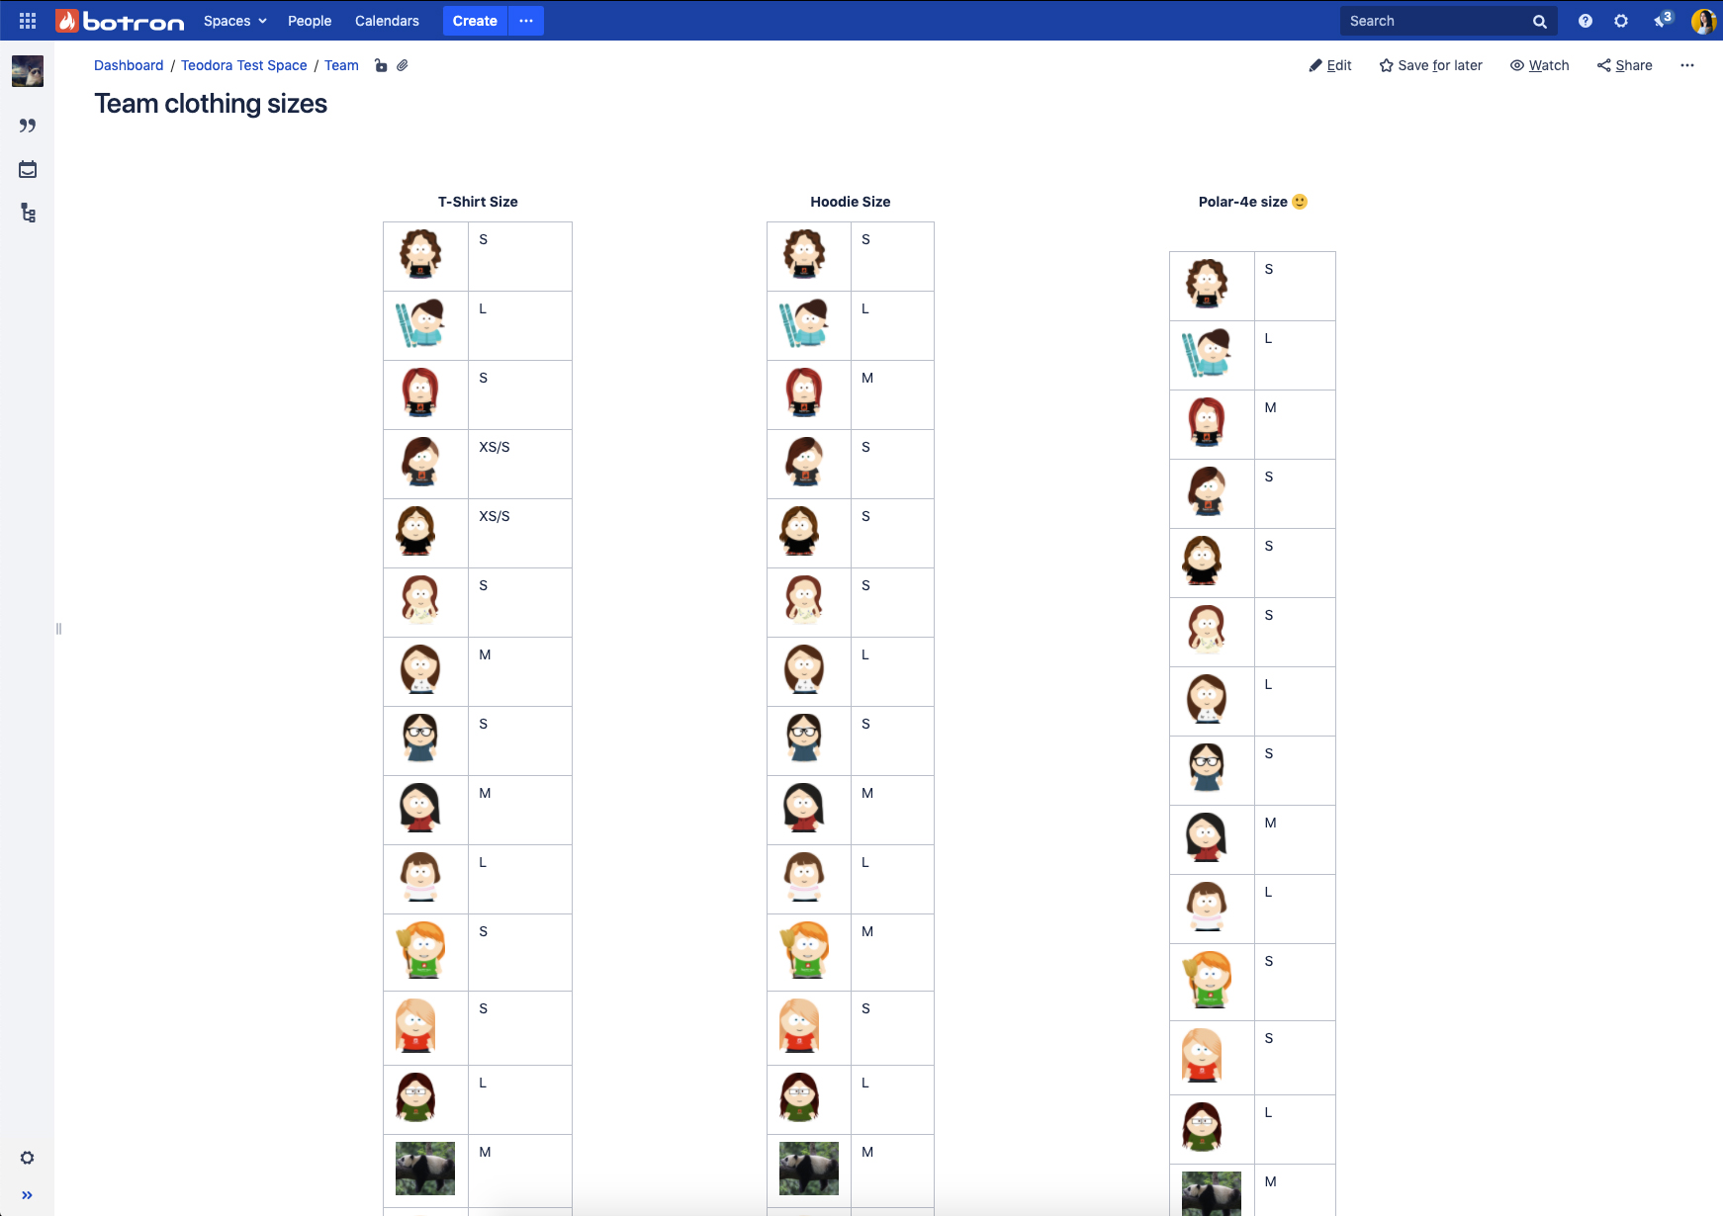
Task: Open the People menu item
Action: 310,21
